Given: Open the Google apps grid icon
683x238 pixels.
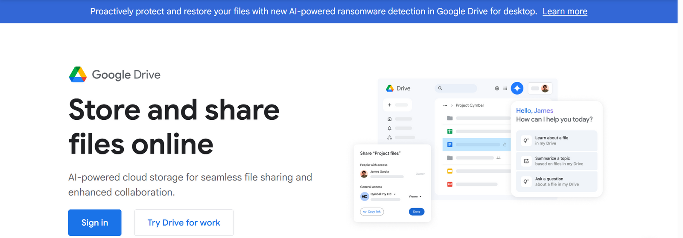Looking at the screenshot, I should pos(505,88).
